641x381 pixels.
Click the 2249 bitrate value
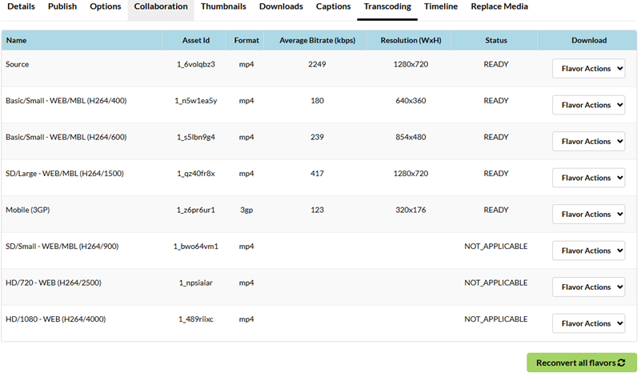[317, 64]
